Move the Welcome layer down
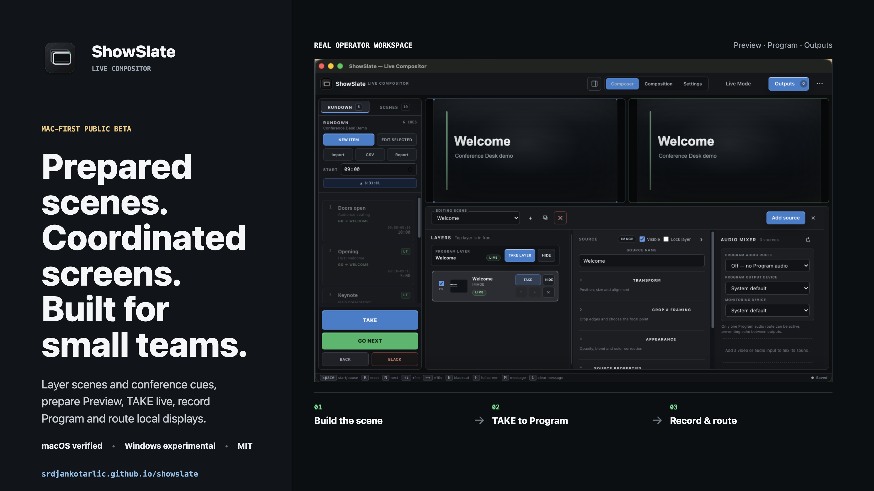This screenshot has width=874, height=491. point(535,292)
